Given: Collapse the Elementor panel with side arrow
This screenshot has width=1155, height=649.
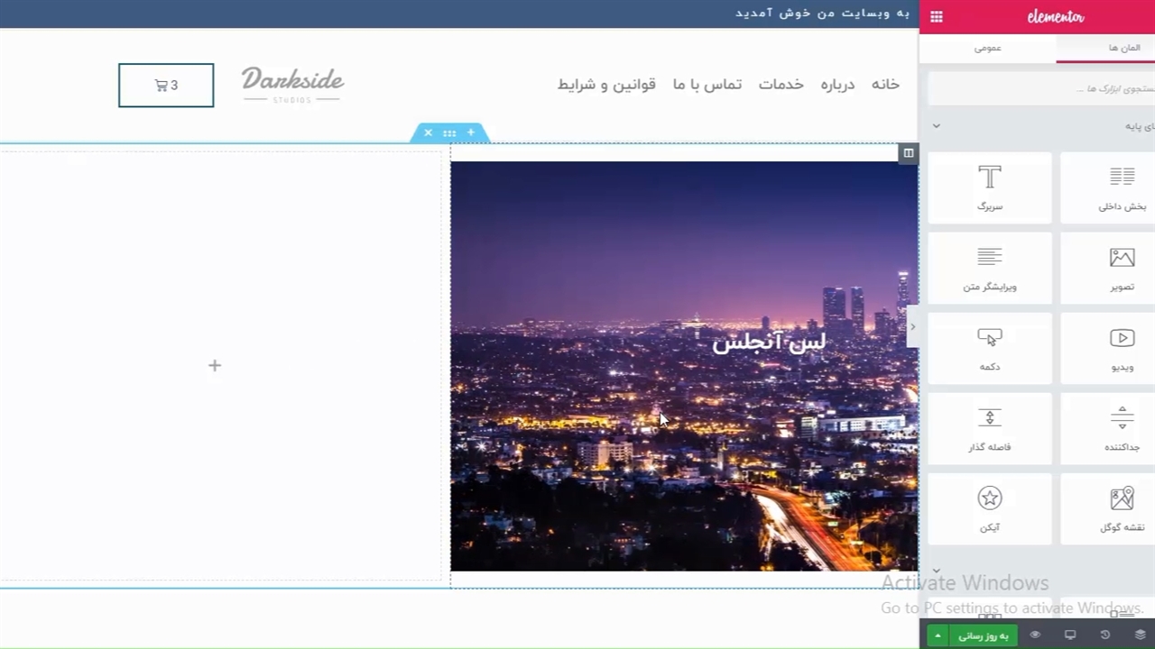Looking at the screenshot, I should point(912,327).
